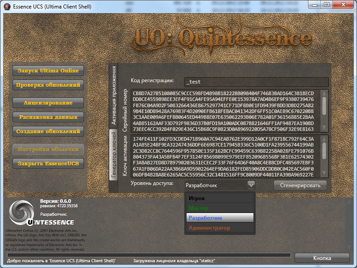This screenshot has width=357, height=268.
Task: Click the serial number scrollbar thumb
Action: 324,106
